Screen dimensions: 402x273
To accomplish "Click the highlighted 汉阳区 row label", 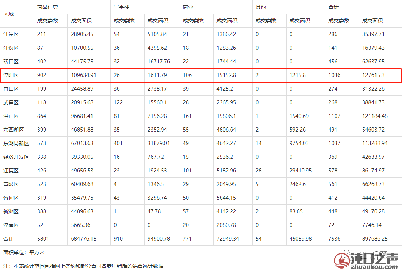I will pyautogui.click(x=11, y=75).
